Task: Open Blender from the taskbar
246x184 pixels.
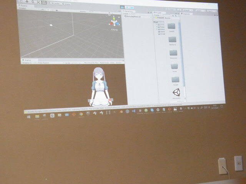Action: [x=121, y=112]
